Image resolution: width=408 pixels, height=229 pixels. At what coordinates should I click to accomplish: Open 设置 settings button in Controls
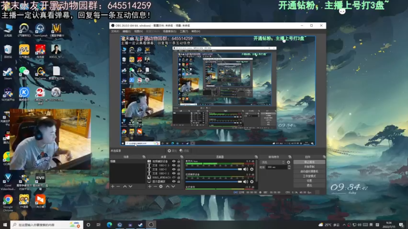(309, 181)
